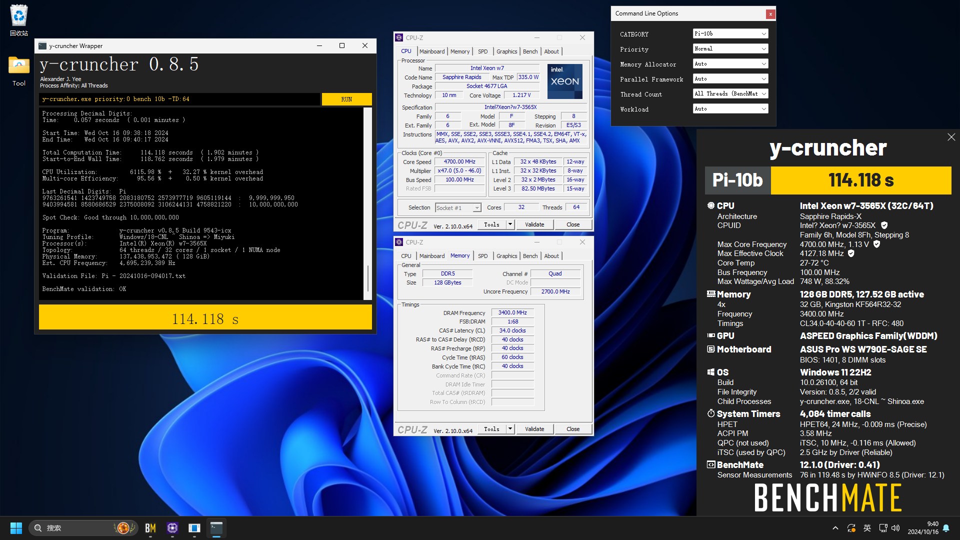
Task: Switch to Mainboard tab in upper CPU-Z
Action: (x=432, y=51)
